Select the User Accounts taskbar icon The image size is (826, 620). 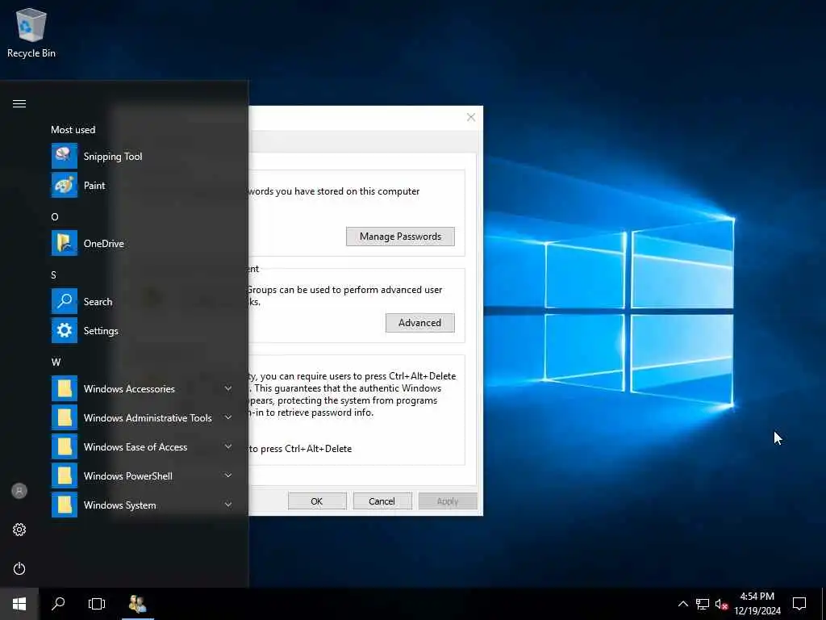coord(137,604)
